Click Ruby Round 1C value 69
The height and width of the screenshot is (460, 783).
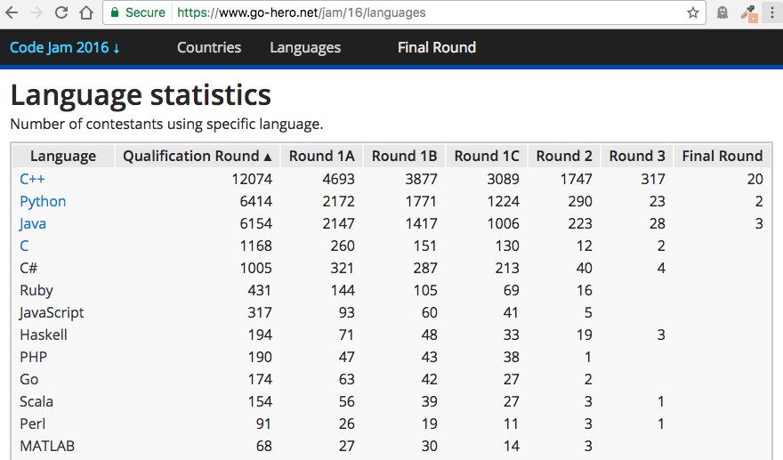pyautogui.click(x=512, y=290)
